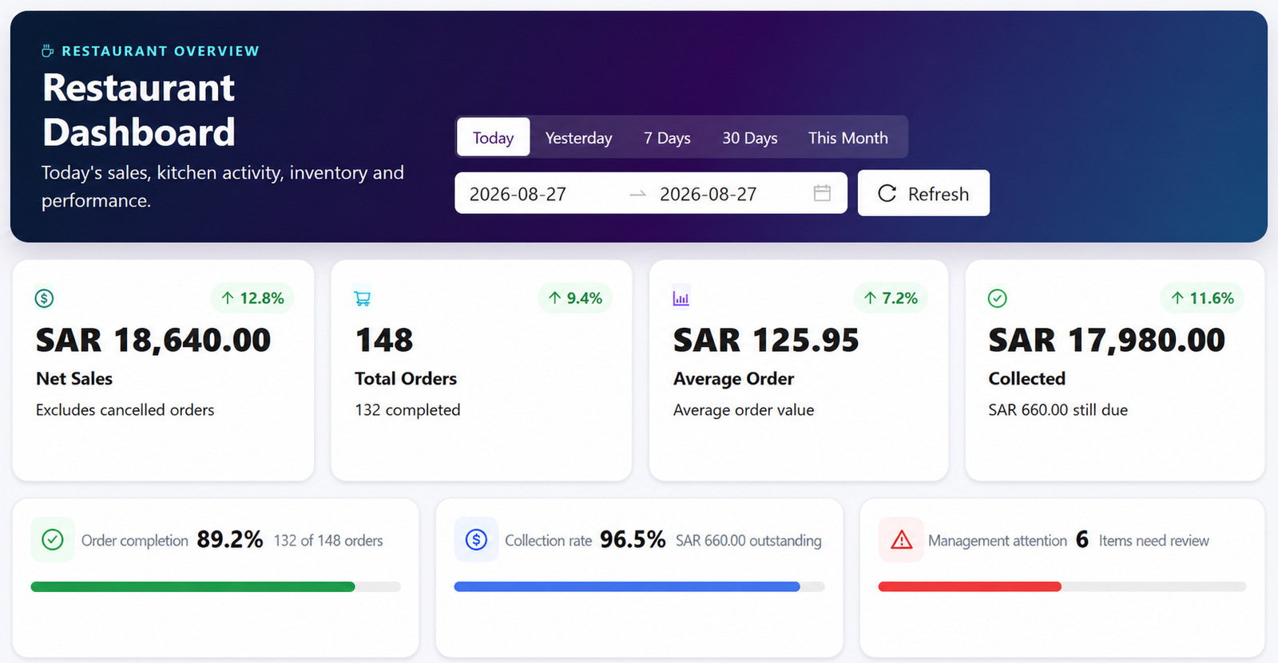
Task: Click the 89.2% completion figure
Action: 230,540
